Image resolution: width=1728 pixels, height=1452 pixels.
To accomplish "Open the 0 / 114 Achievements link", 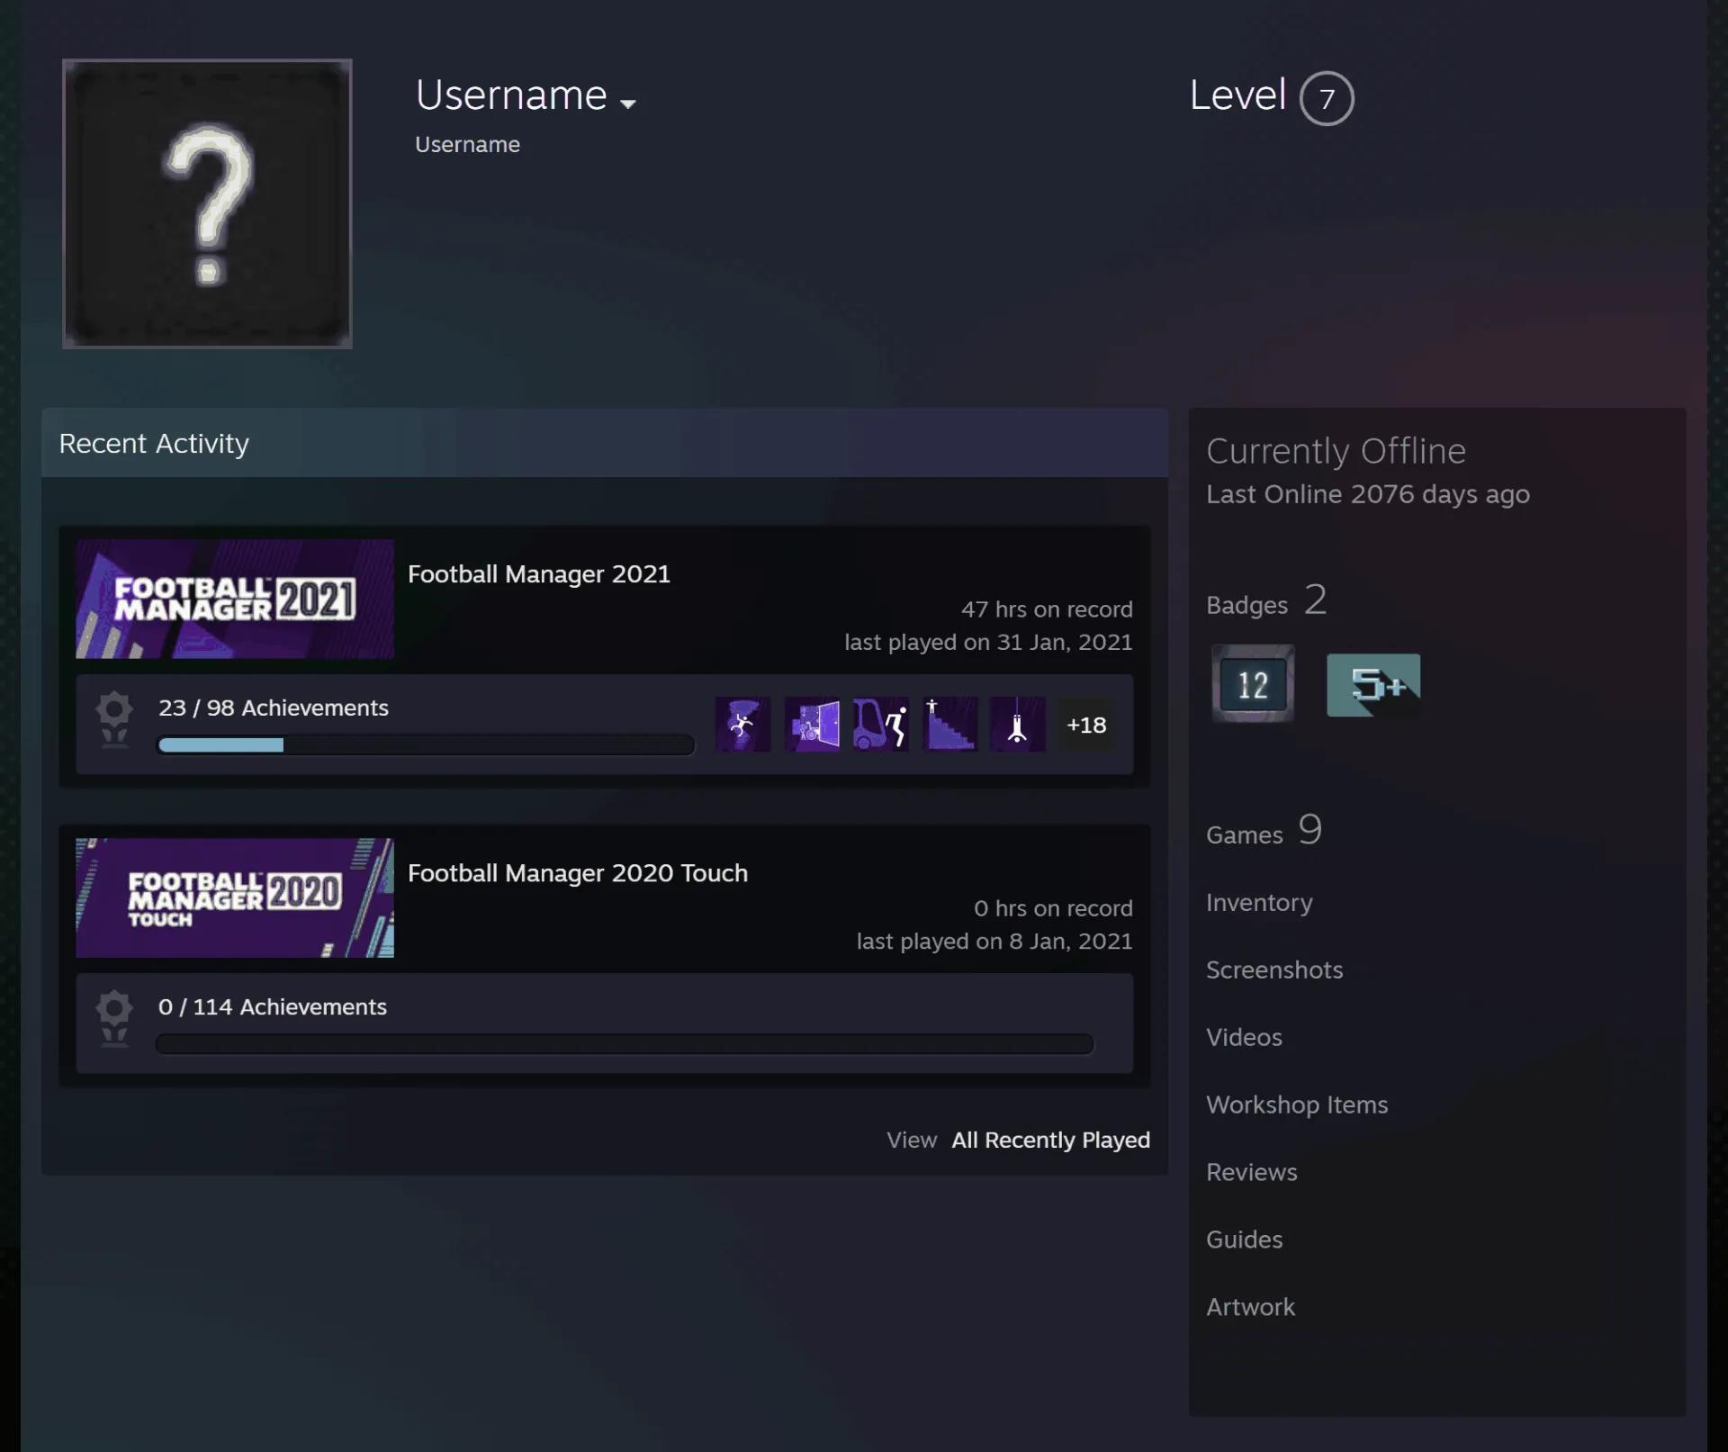I will (x=273, y=1006).
